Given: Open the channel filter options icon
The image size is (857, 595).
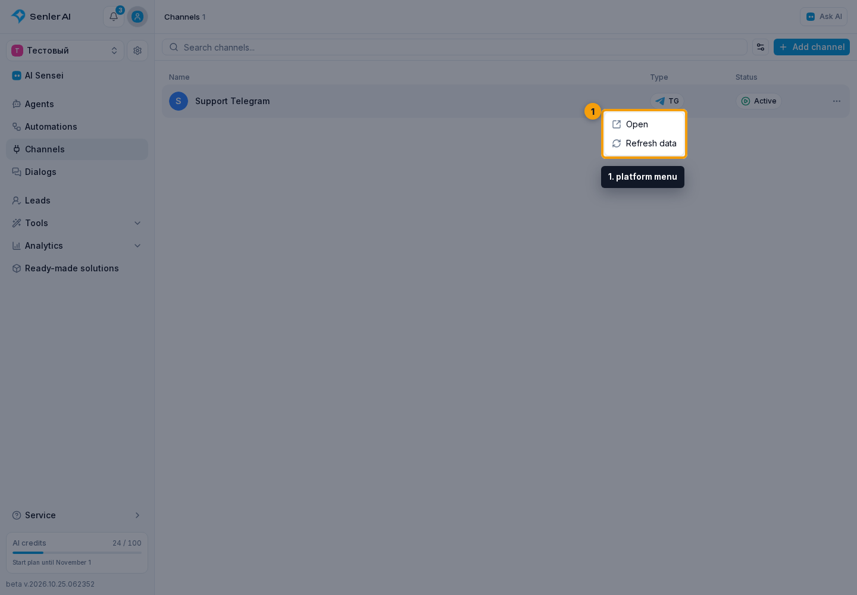Looking at the screenshot, I should (x=761, y=47).
